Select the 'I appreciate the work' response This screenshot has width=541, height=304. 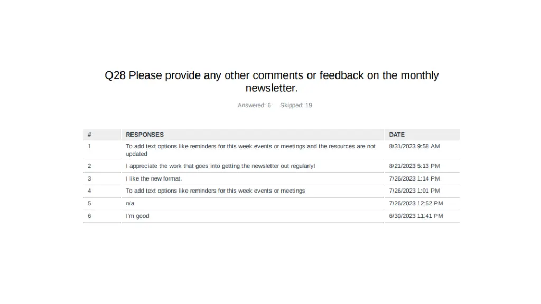pos(220,166)
